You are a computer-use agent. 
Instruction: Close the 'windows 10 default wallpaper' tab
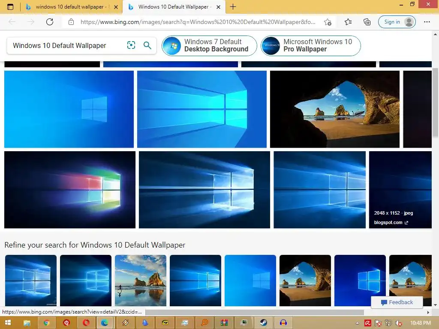(x=116, y=7)
